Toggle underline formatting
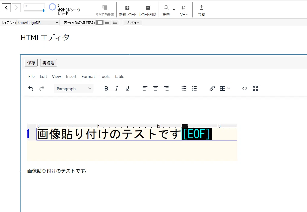This screenshot has width=307, height=212. (127, 88)
